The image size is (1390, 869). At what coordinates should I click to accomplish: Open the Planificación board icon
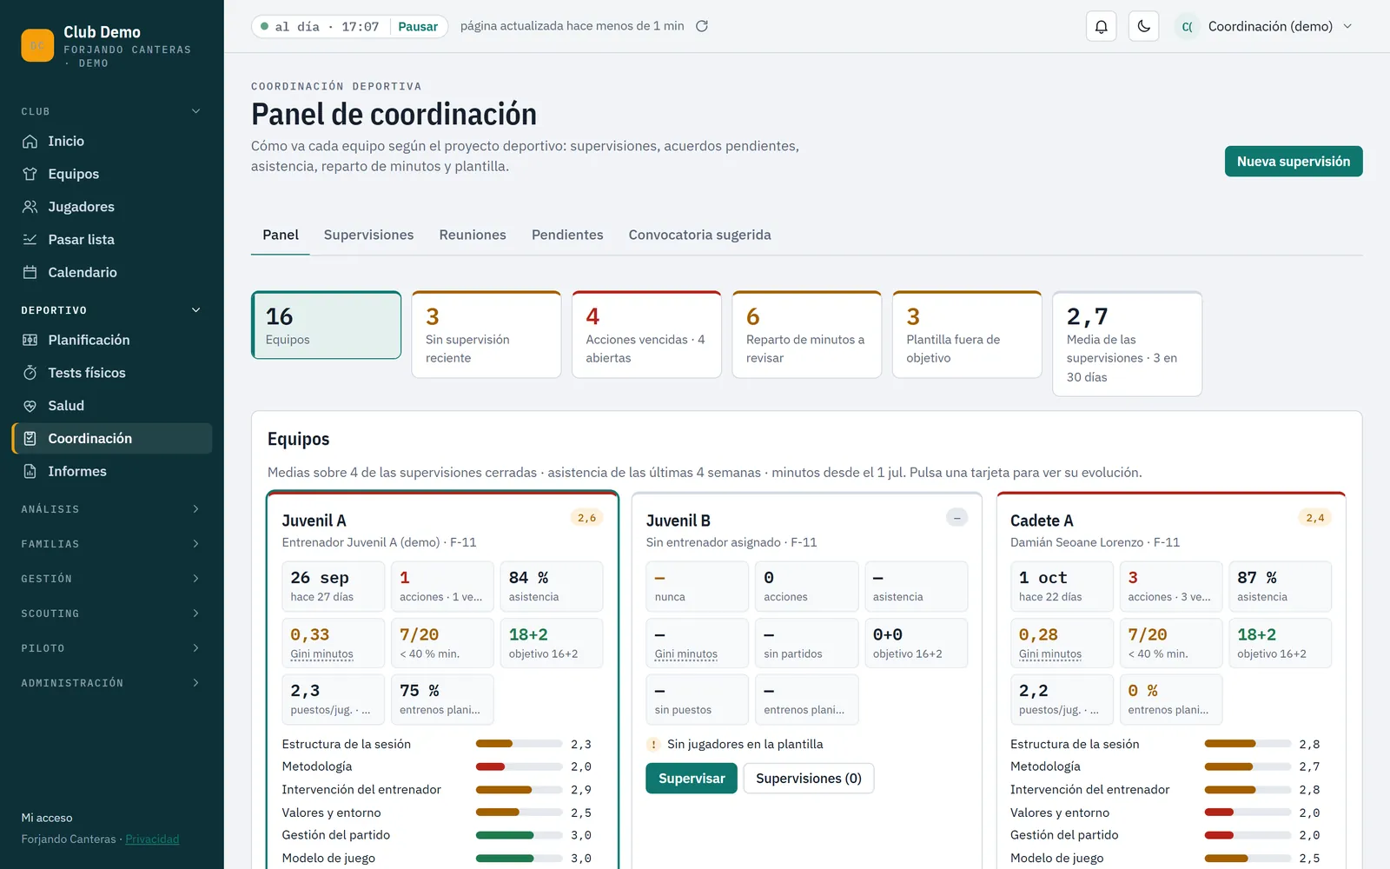tap(30, 340)
